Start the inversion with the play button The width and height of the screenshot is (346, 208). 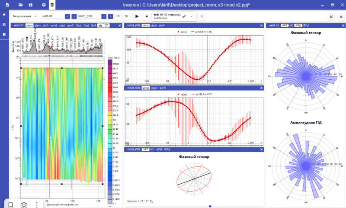[x=137, y=16]
